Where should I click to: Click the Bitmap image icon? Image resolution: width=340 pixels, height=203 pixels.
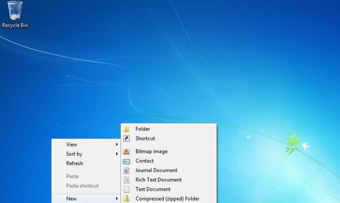pyautogui.click(x=126, y=151)
